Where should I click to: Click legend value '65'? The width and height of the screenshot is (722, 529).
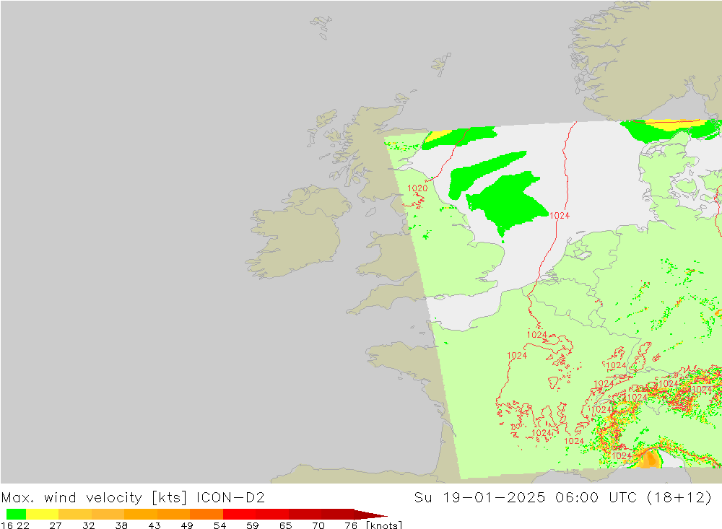[285, 525]
